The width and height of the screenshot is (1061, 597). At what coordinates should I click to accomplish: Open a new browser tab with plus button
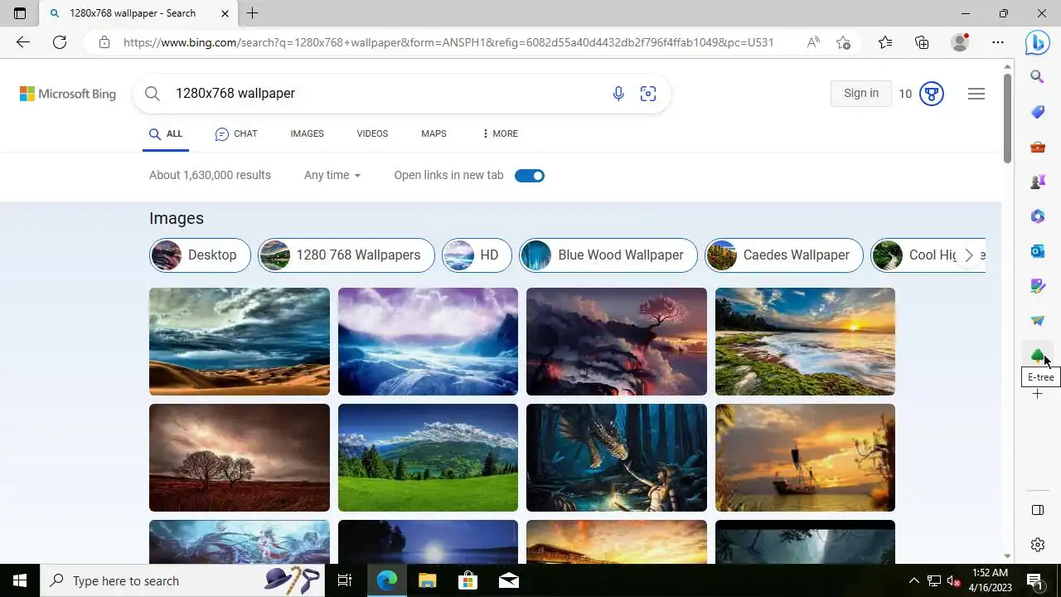tap(253, 13)
